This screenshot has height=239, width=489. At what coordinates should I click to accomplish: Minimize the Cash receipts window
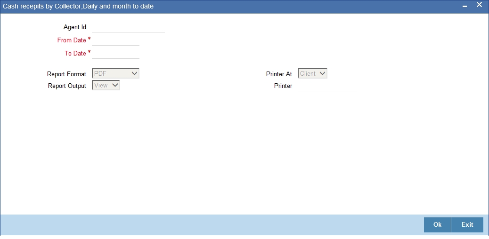pyautogui.click(x=465, y=6)
